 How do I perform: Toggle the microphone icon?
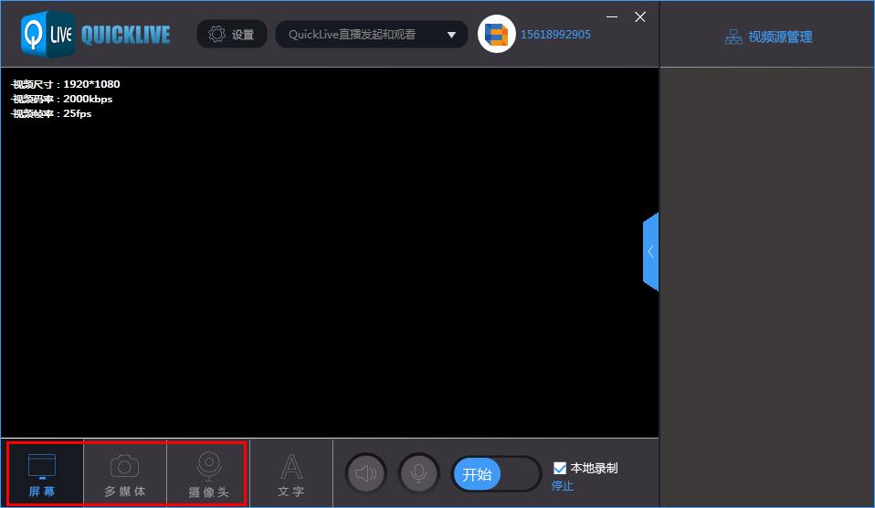[x=419, y=474]
